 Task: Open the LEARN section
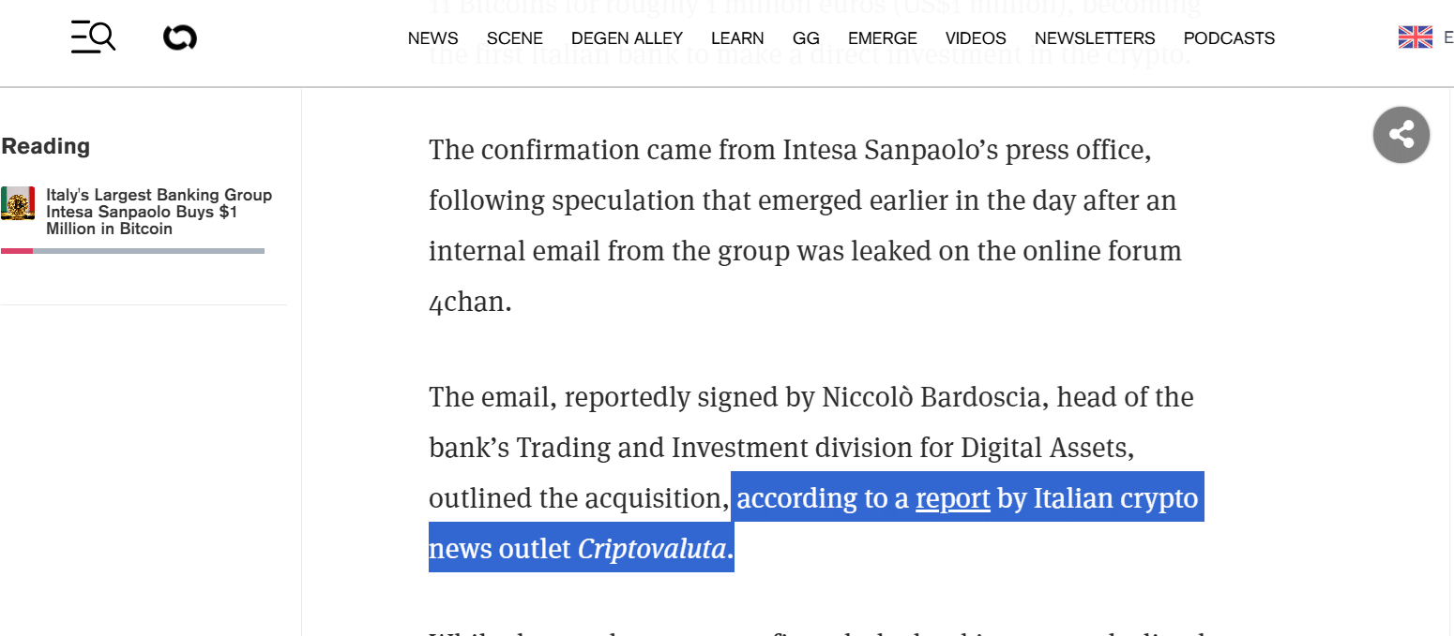coord(737,38)
